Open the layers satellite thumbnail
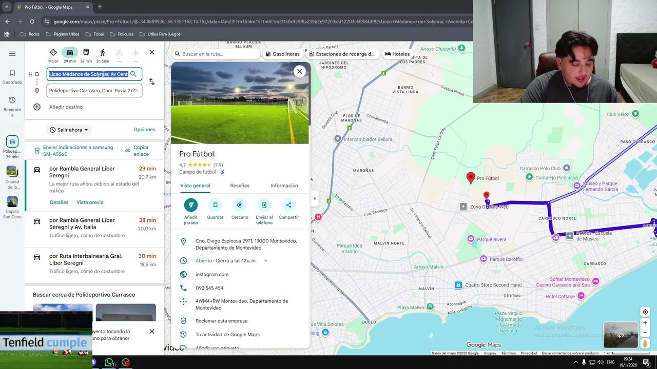The width and height of the screenshot is (657, 369). (620, 335)
